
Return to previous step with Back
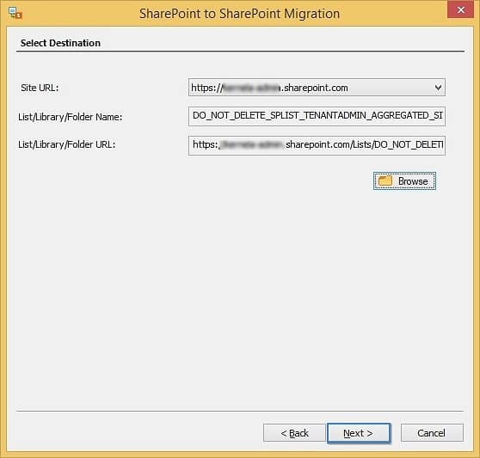point(294,433)
